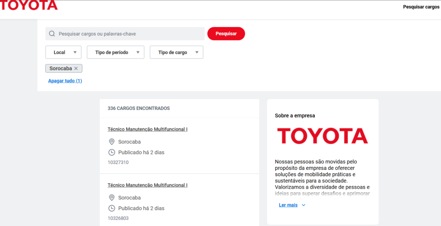Click the Sobre a empresa heading

click(x=295, y=116)
